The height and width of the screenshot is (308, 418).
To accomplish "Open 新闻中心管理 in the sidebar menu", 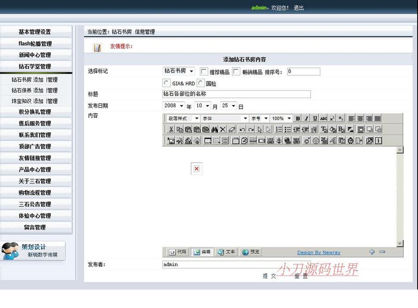I will [x=35, y=55].
